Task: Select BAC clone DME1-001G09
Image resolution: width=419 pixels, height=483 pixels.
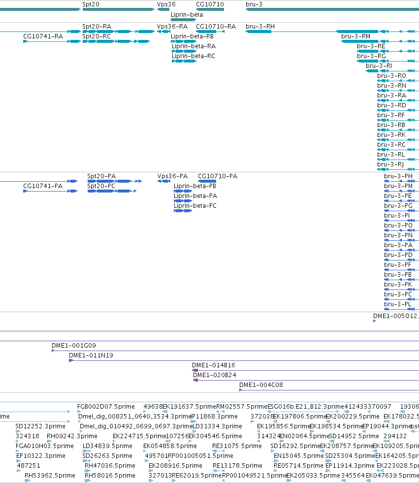Action: [x=235, y=351]
